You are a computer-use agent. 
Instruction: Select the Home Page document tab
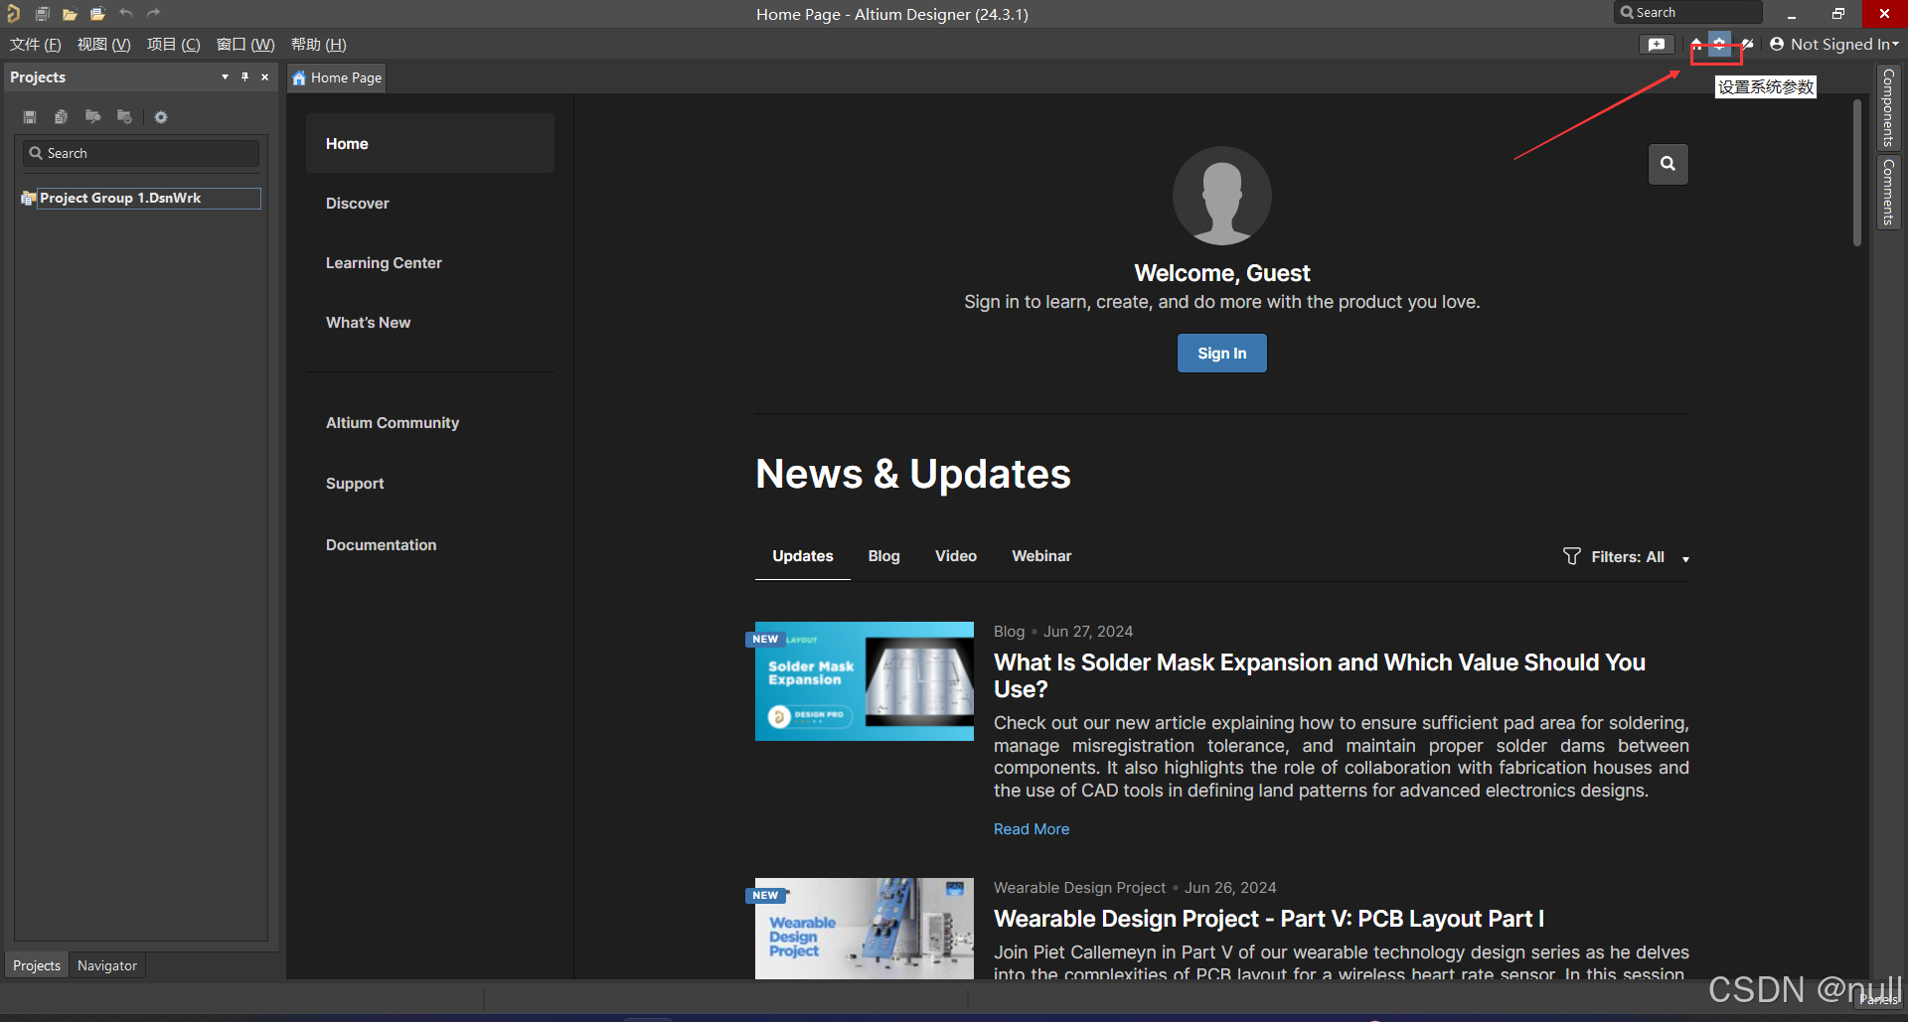click(x=337, y=77)
